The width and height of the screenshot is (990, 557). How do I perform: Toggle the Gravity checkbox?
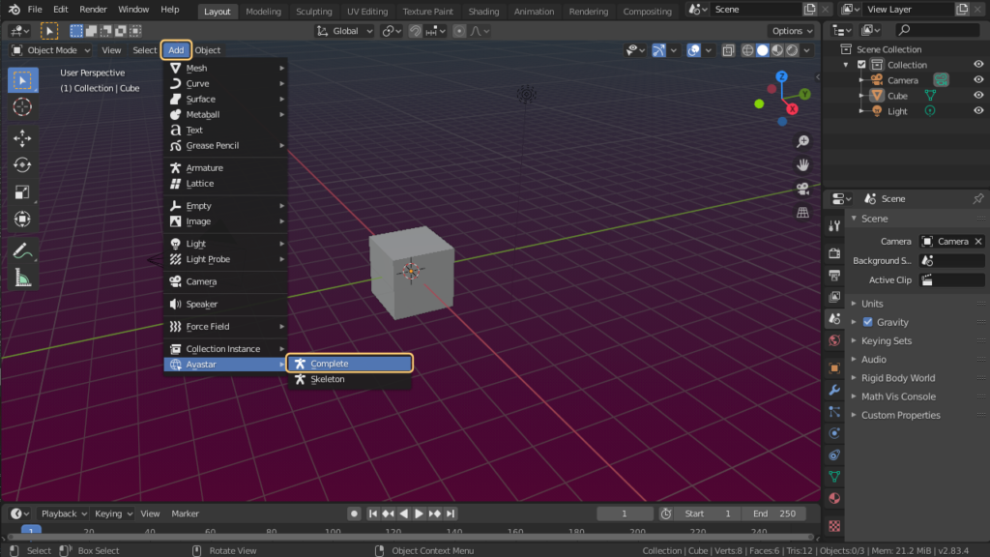tap(867, 322)
